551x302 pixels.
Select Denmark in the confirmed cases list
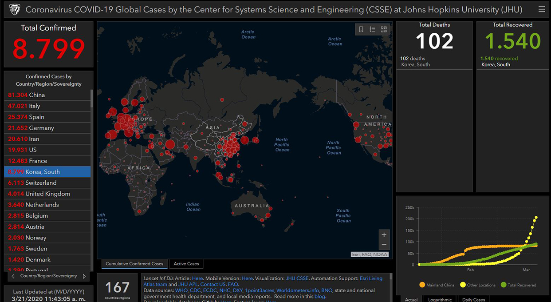(47, 259)
